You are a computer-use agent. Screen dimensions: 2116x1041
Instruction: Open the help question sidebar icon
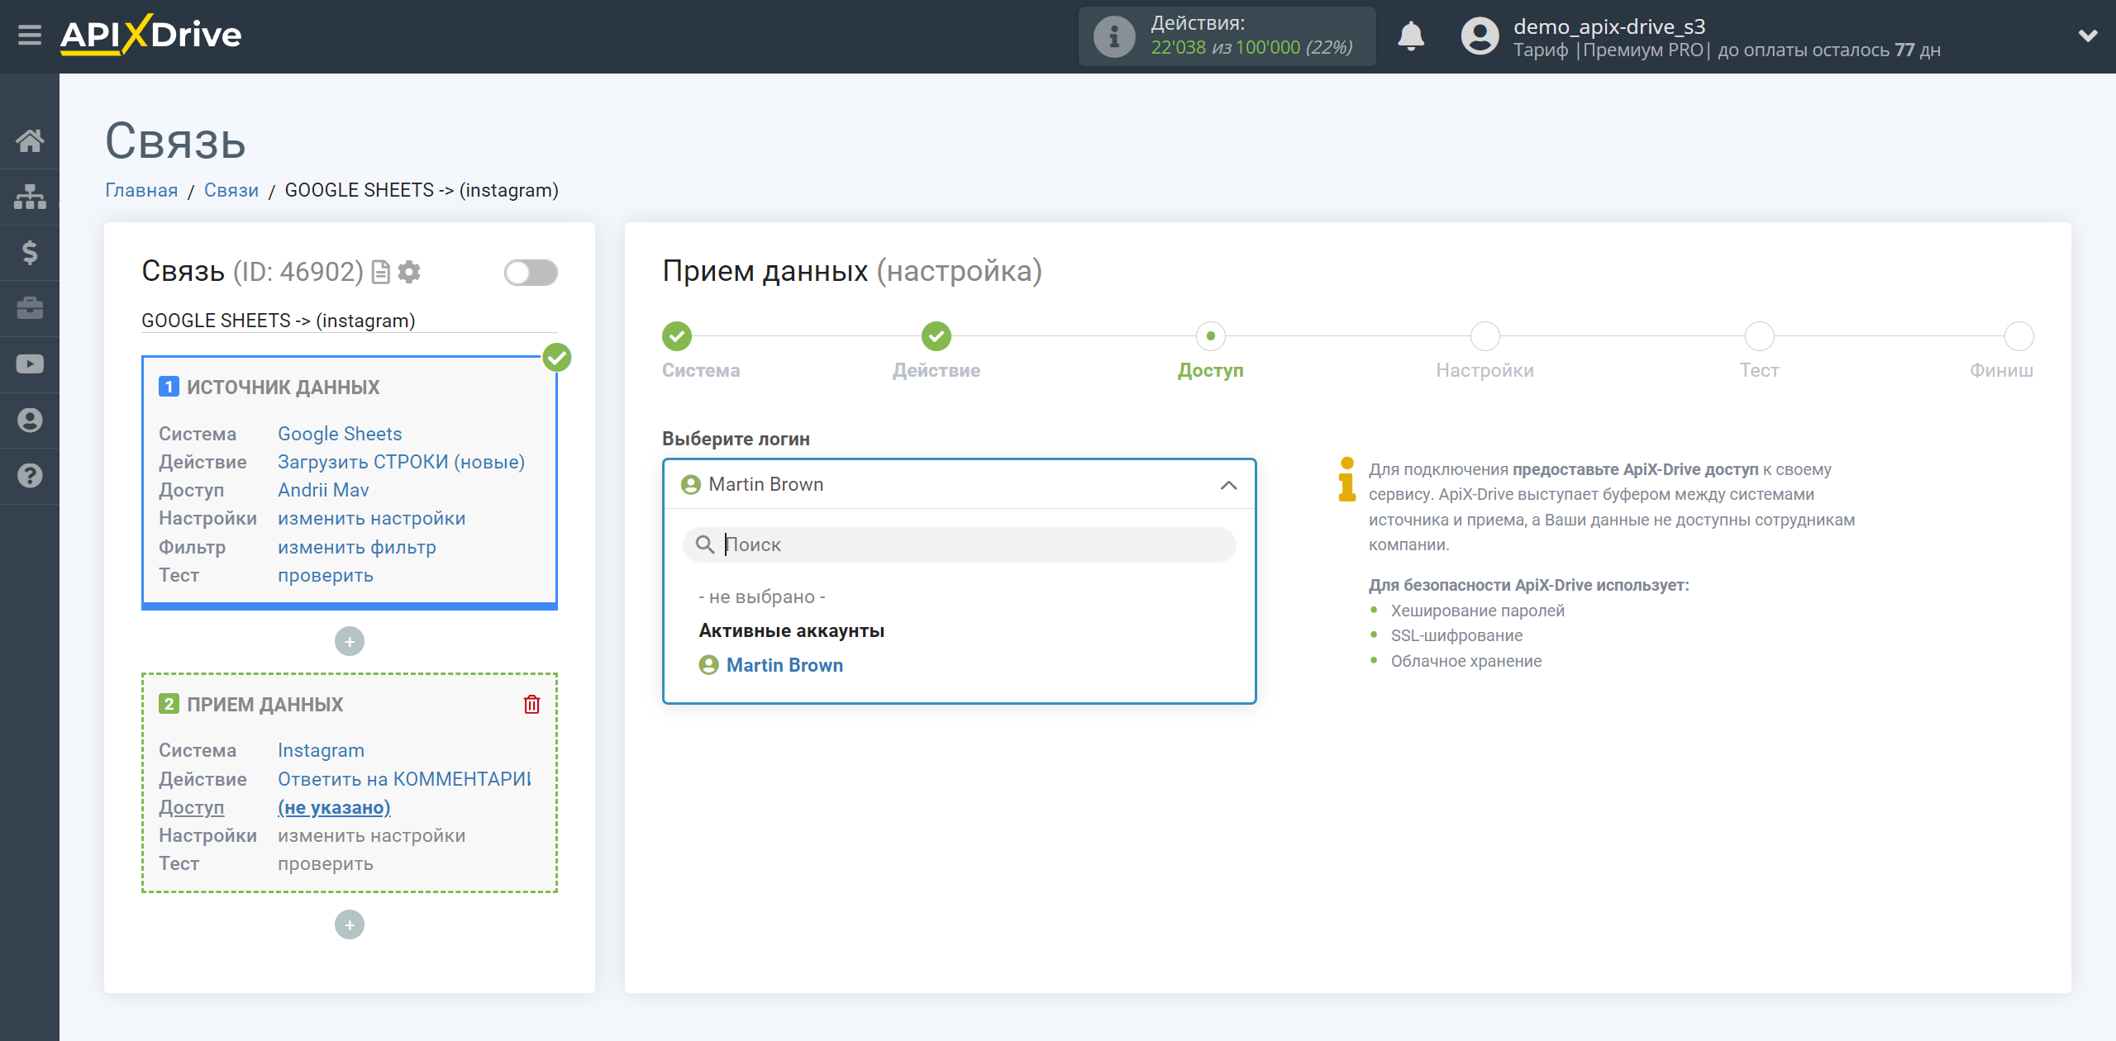(x=30, y=476)
